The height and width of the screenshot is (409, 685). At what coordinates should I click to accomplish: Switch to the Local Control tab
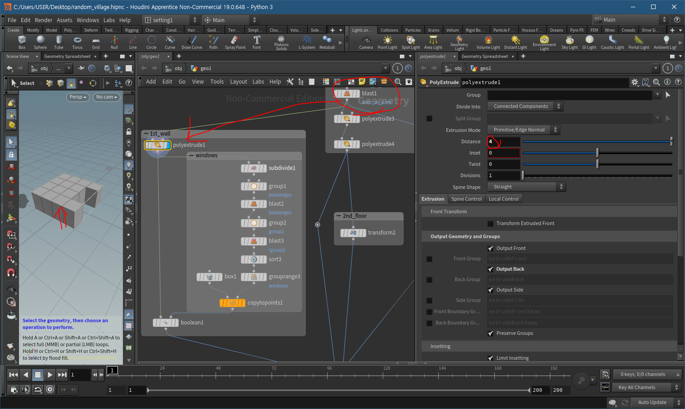(503, 199)
